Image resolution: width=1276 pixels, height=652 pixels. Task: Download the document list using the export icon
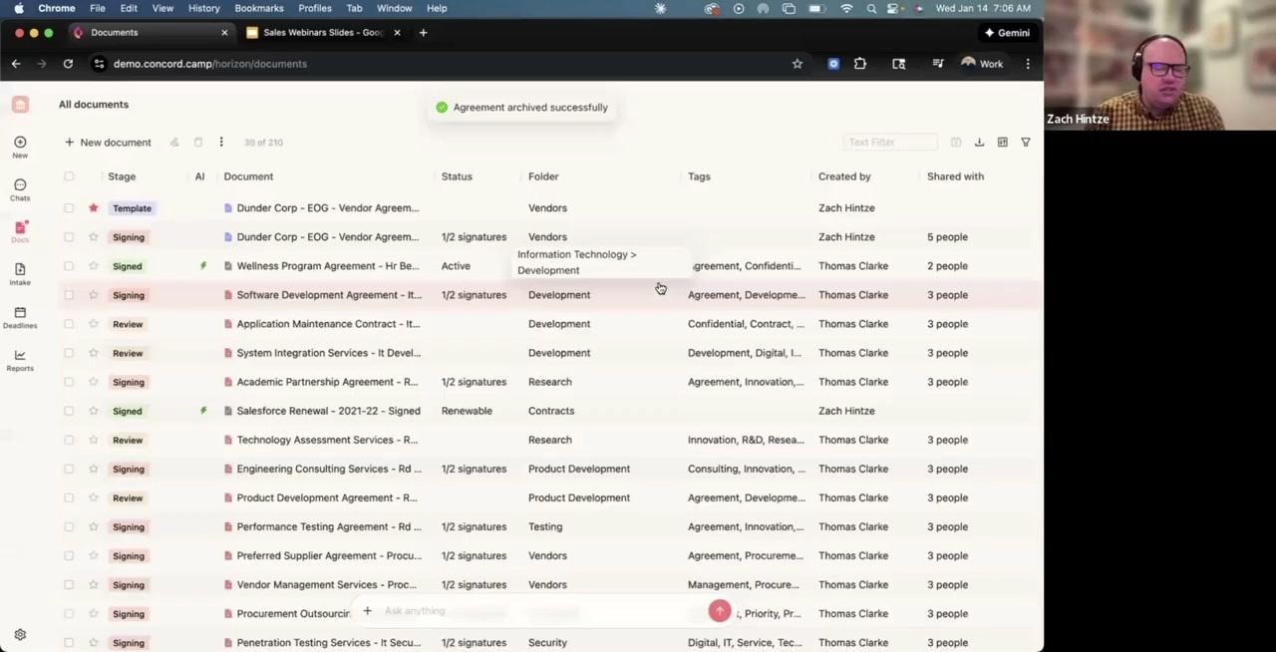(x=979, y=142)
